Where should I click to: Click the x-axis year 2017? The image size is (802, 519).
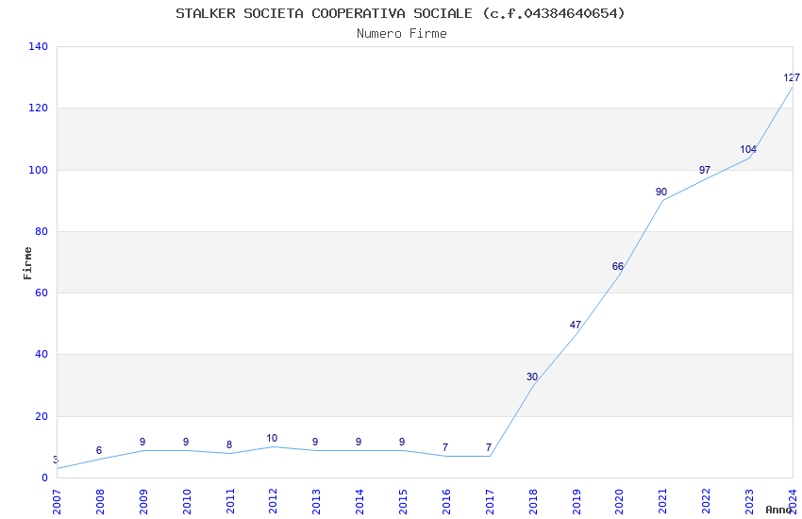pyautogui.click(x=490, y=502)
